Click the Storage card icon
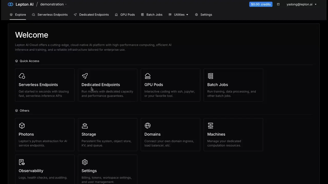328x184 pixels. 85,125
